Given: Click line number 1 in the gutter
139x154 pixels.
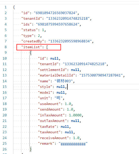Looking at the screenshot, I should [6, 7].
